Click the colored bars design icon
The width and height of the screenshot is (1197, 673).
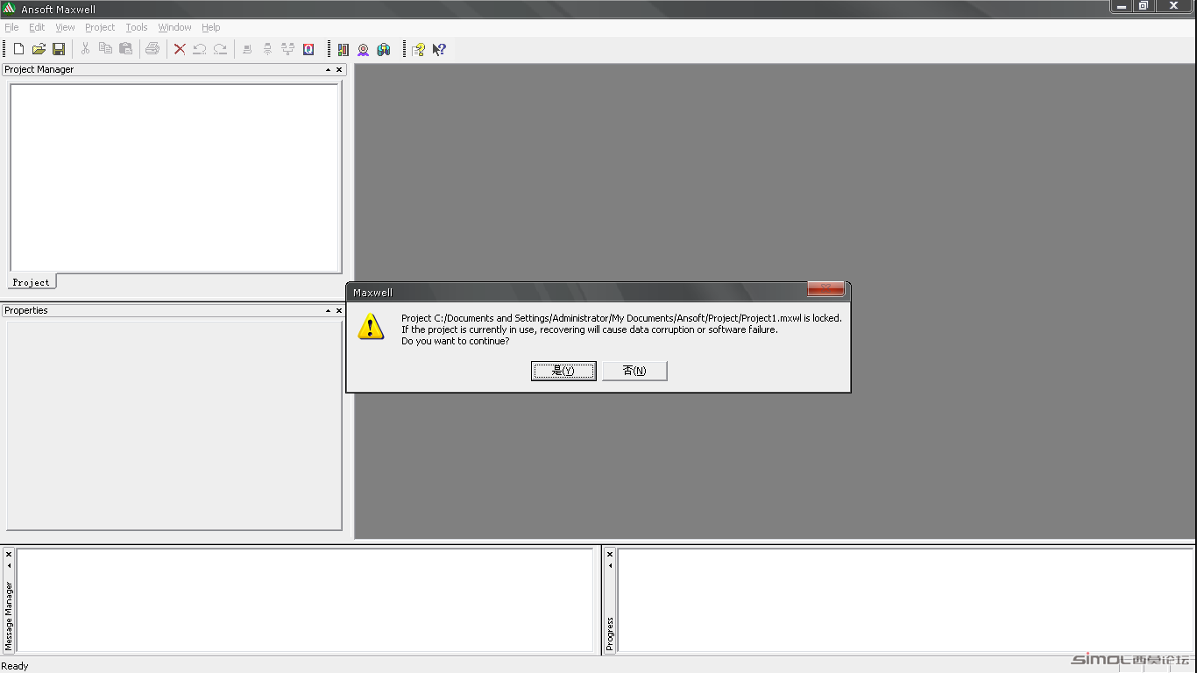343,49
